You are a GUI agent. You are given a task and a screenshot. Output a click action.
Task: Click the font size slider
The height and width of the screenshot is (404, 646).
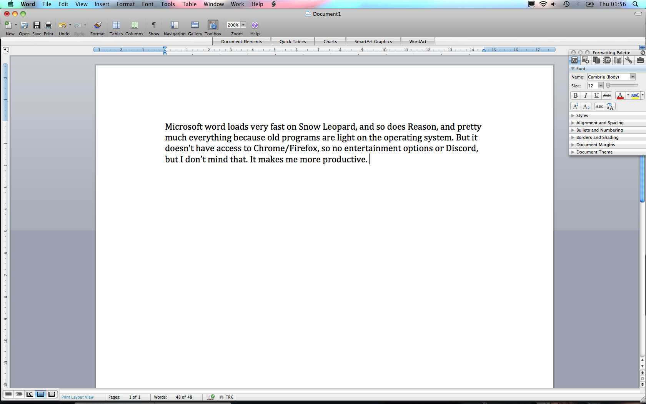[622, 85]
